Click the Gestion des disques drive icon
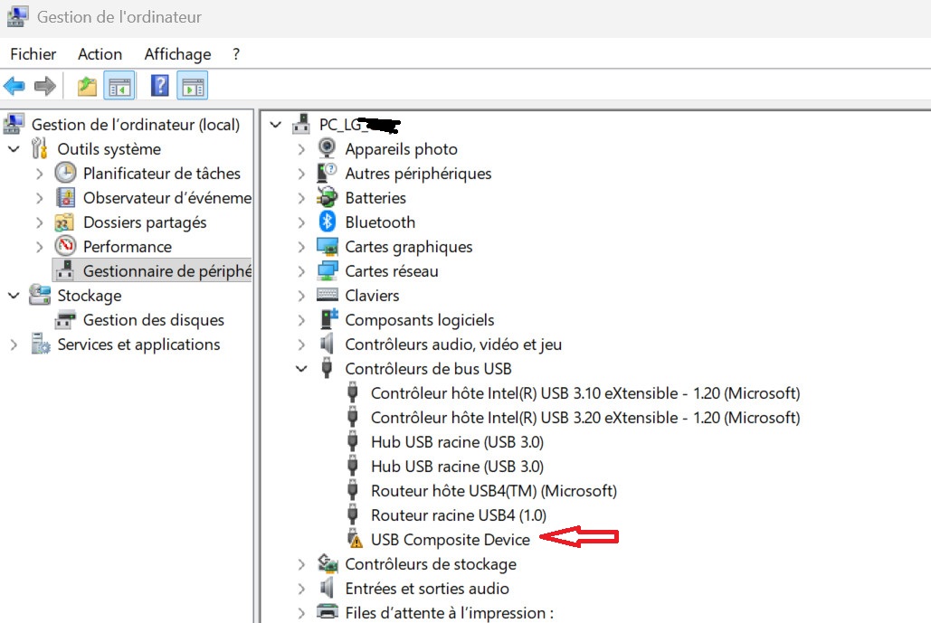Image resolution: width=931 pixels, height=623 pixels. [x=65, y=320]
